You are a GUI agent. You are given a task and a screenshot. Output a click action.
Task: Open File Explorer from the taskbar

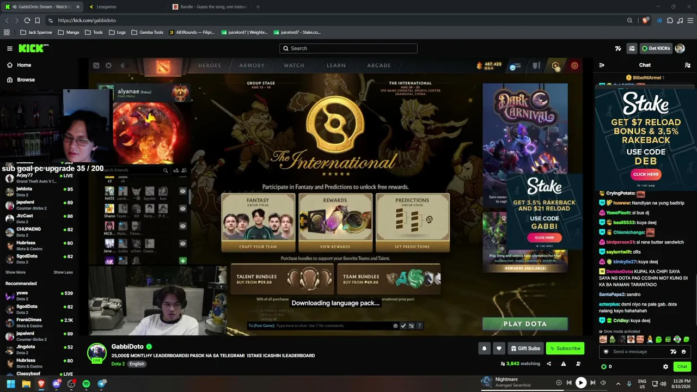click(x=26, y=384)
